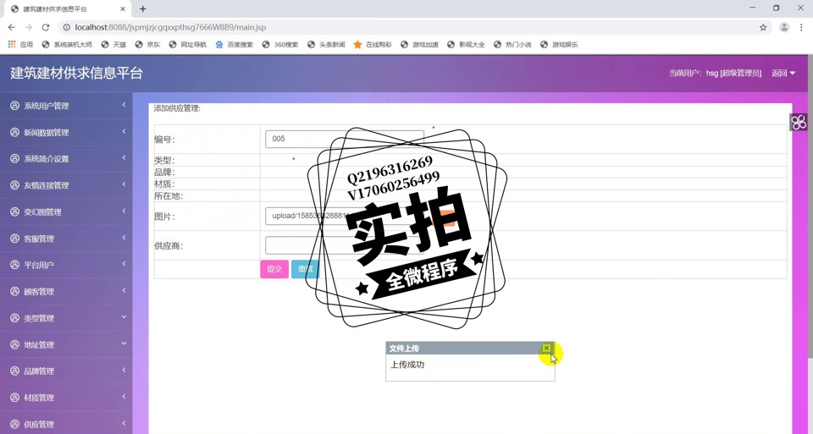Expand 系统用户管理 sidebar menu

click(66, 106)
